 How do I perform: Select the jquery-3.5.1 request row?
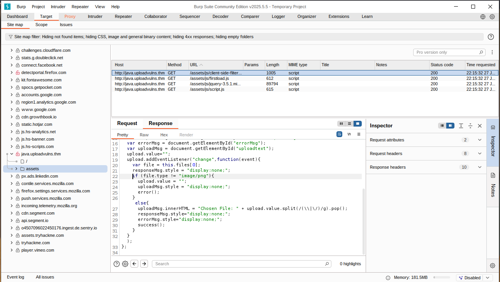[x=305, y=84]
